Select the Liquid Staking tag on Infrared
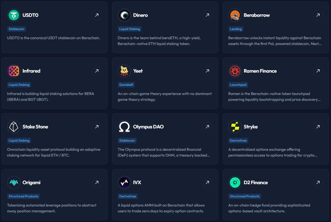The width and height of the screenshot is (331, 222). click(19, 85)
